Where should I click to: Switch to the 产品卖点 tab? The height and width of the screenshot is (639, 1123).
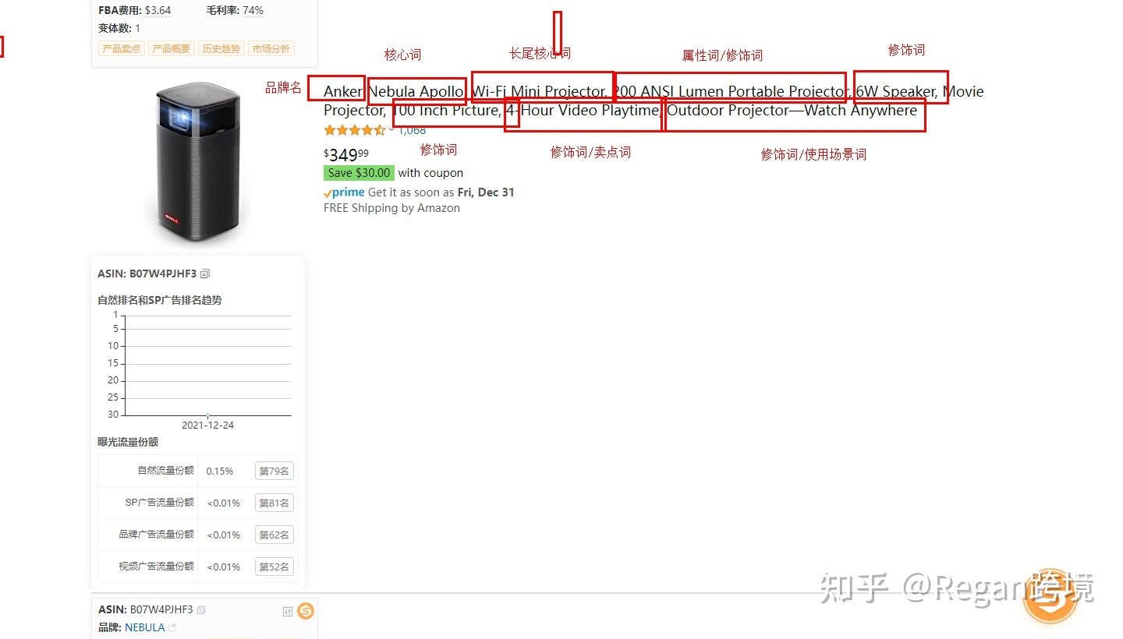(x=121, y=48)
